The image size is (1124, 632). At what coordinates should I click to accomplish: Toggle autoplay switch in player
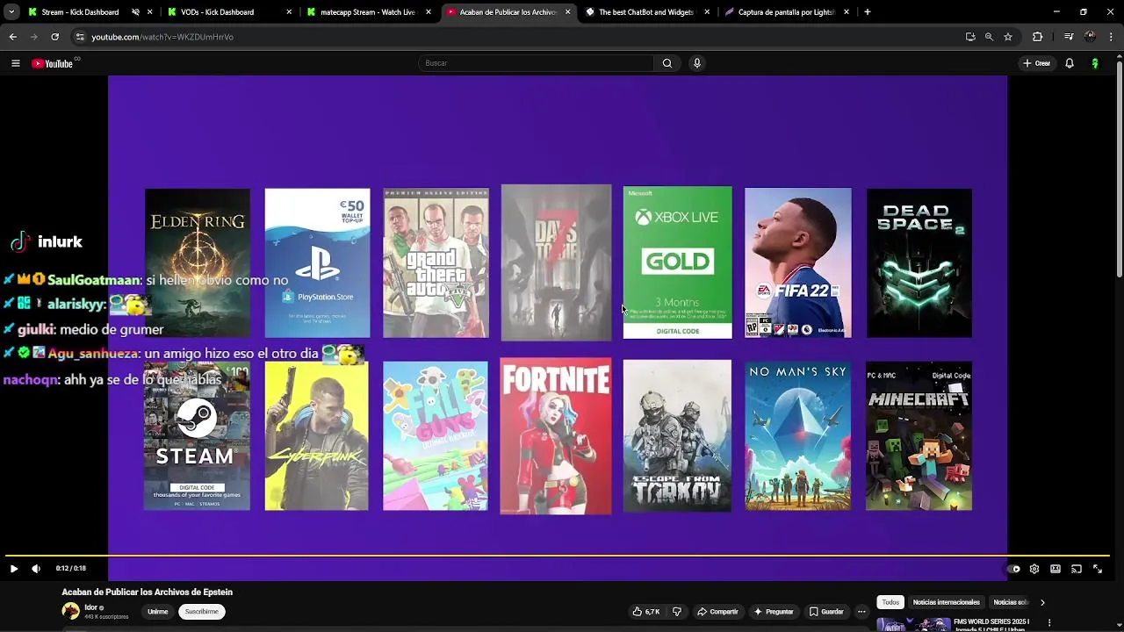1013,569
